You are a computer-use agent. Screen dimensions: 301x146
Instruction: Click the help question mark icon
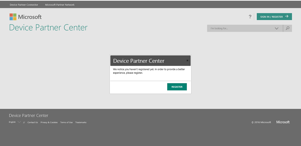250,17
